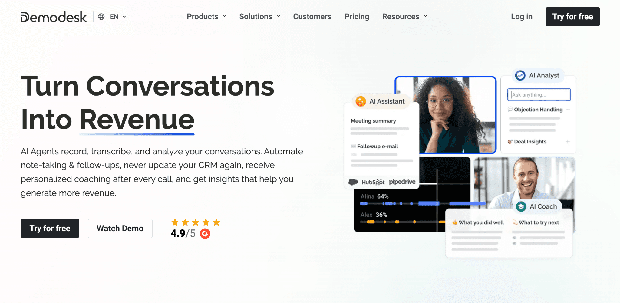620x303 pixels.
Task: Click the Deal Insights target icon
Action: [x=510, y=142]
